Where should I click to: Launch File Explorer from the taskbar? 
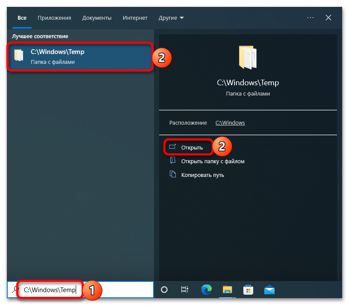coord(227,290)
